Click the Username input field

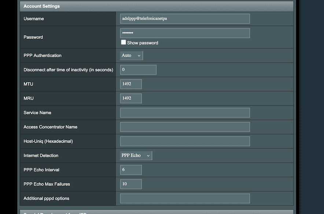tap(185, 19)
